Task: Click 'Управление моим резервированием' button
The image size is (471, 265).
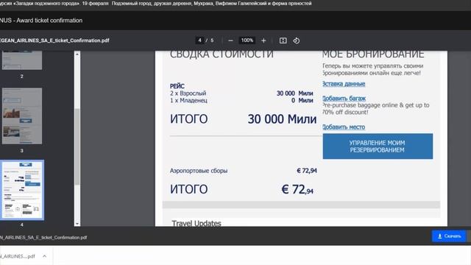Action: (378, 146)
